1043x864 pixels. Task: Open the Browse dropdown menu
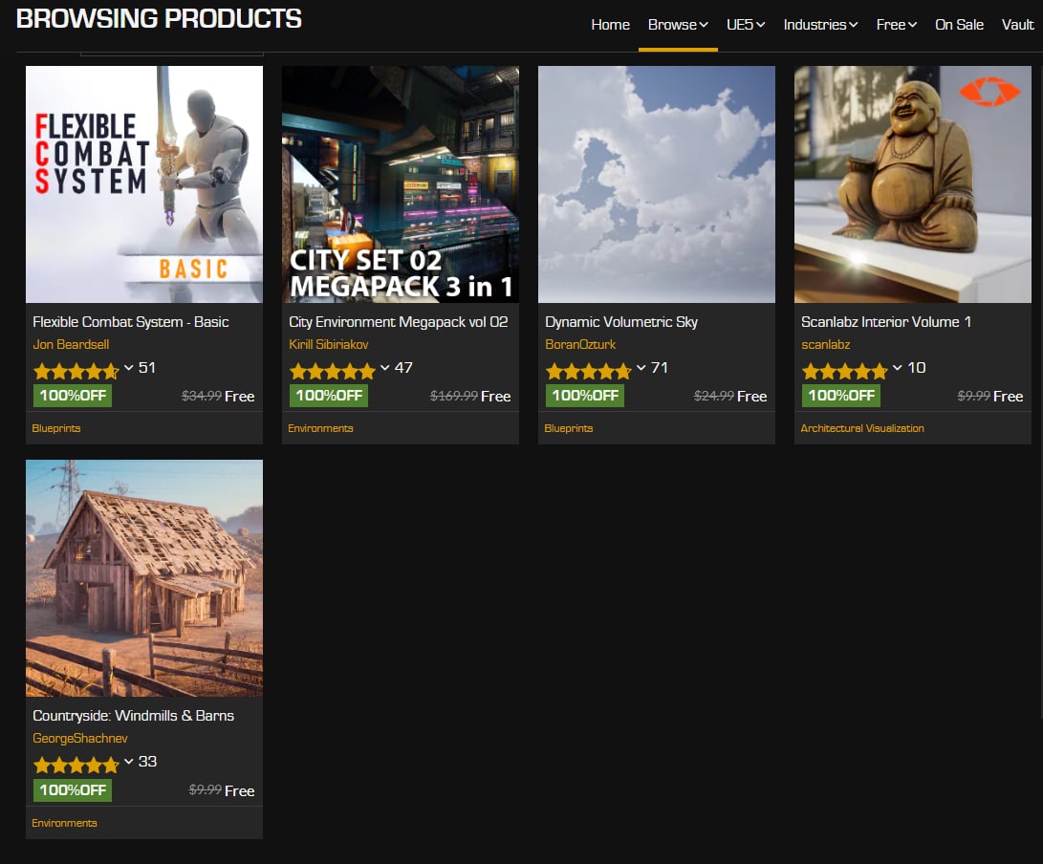[x=678, y=25]
